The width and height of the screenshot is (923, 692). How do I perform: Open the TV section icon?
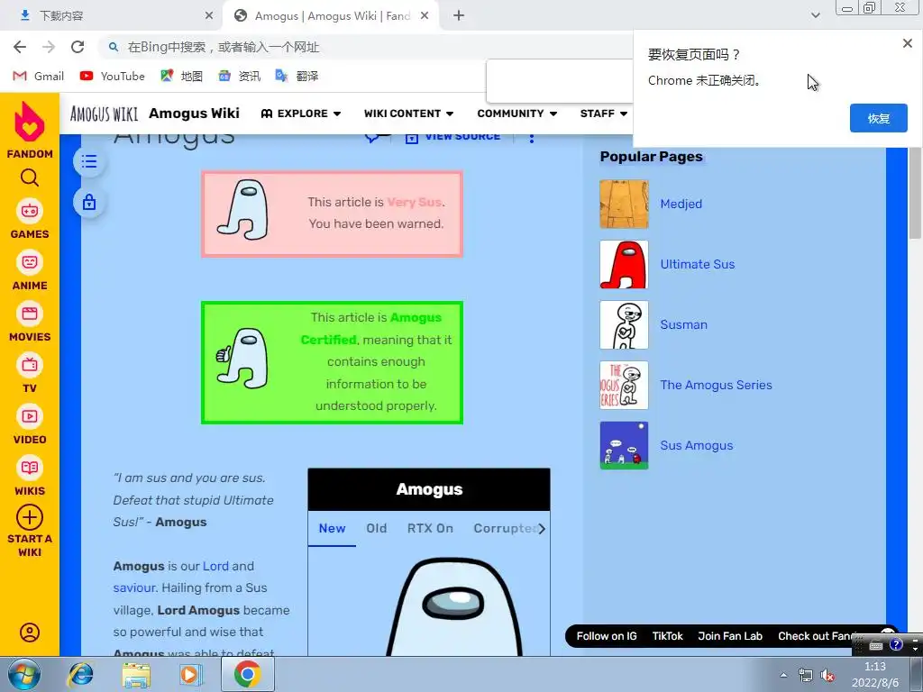tap(30, 365)
